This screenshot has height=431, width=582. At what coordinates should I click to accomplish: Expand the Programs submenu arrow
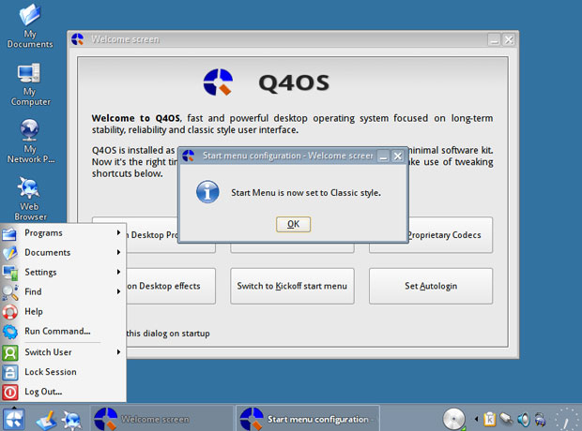[118, 232]
